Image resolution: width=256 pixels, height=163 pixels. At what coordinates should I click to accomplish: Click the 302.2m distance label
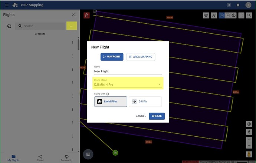point(148,142)
